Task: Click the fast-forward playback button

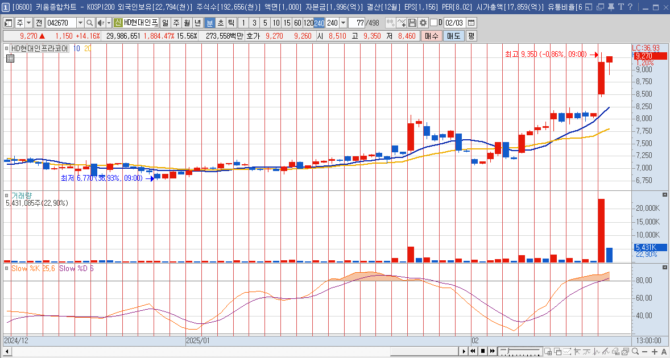Action: (492, 351)
